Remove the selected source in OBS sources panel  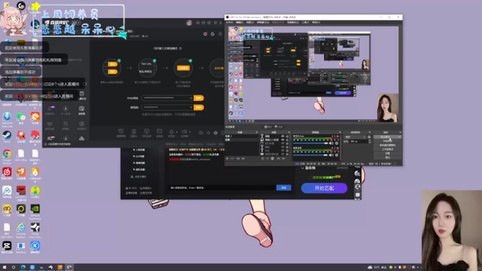click(x=268, y=158)
